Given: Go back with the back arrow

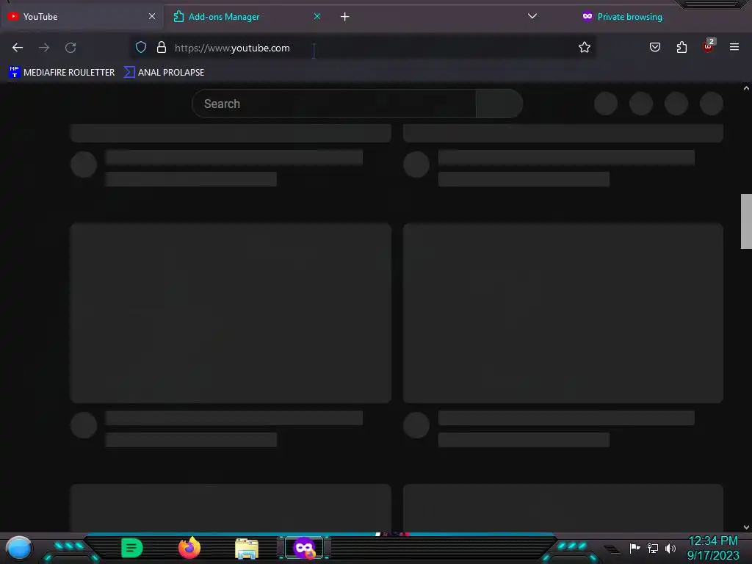Looking at the screenshot, I should click(18, 48).
